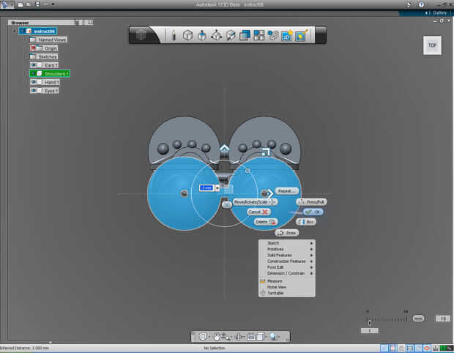Screen dimensions: 454x353
Task: Collapse the instruct06 tree node
Action: (14, 31)
